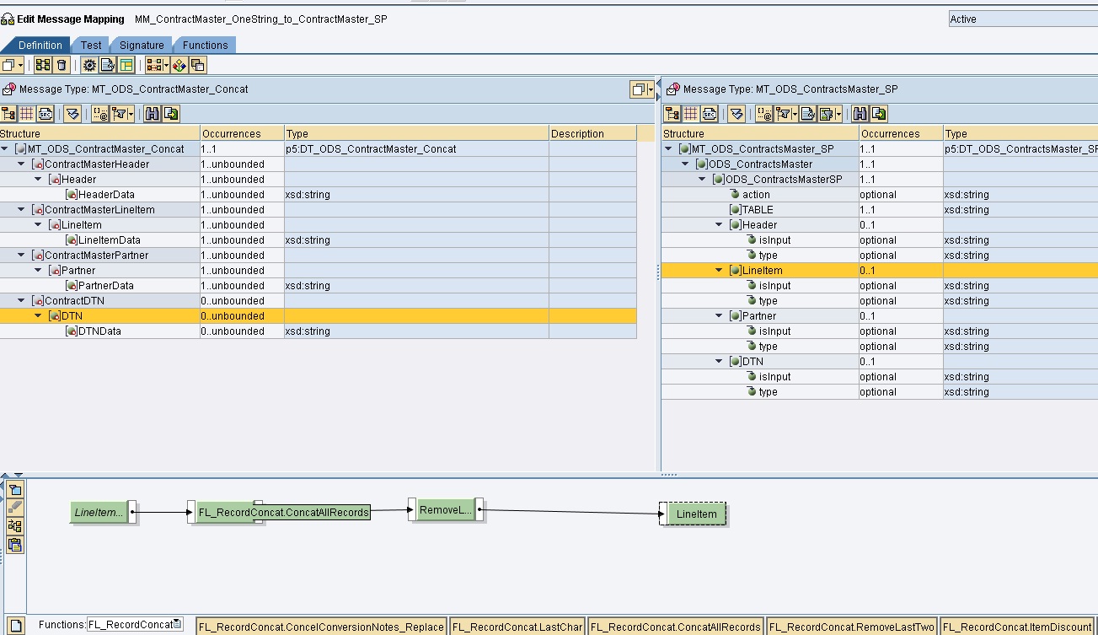Screen dimensions: 1098x635
Task: Click the binoculars search icon in target toolbar
Action: 860,114
